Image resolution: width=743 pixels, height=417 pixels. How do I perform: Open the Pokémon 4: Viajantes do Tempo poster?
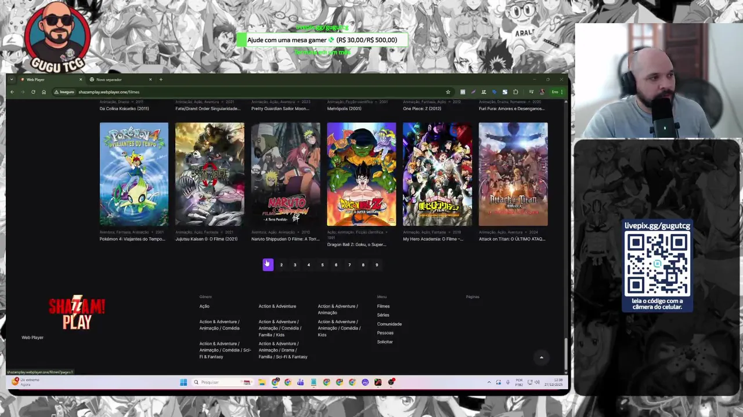coord(134,174)
